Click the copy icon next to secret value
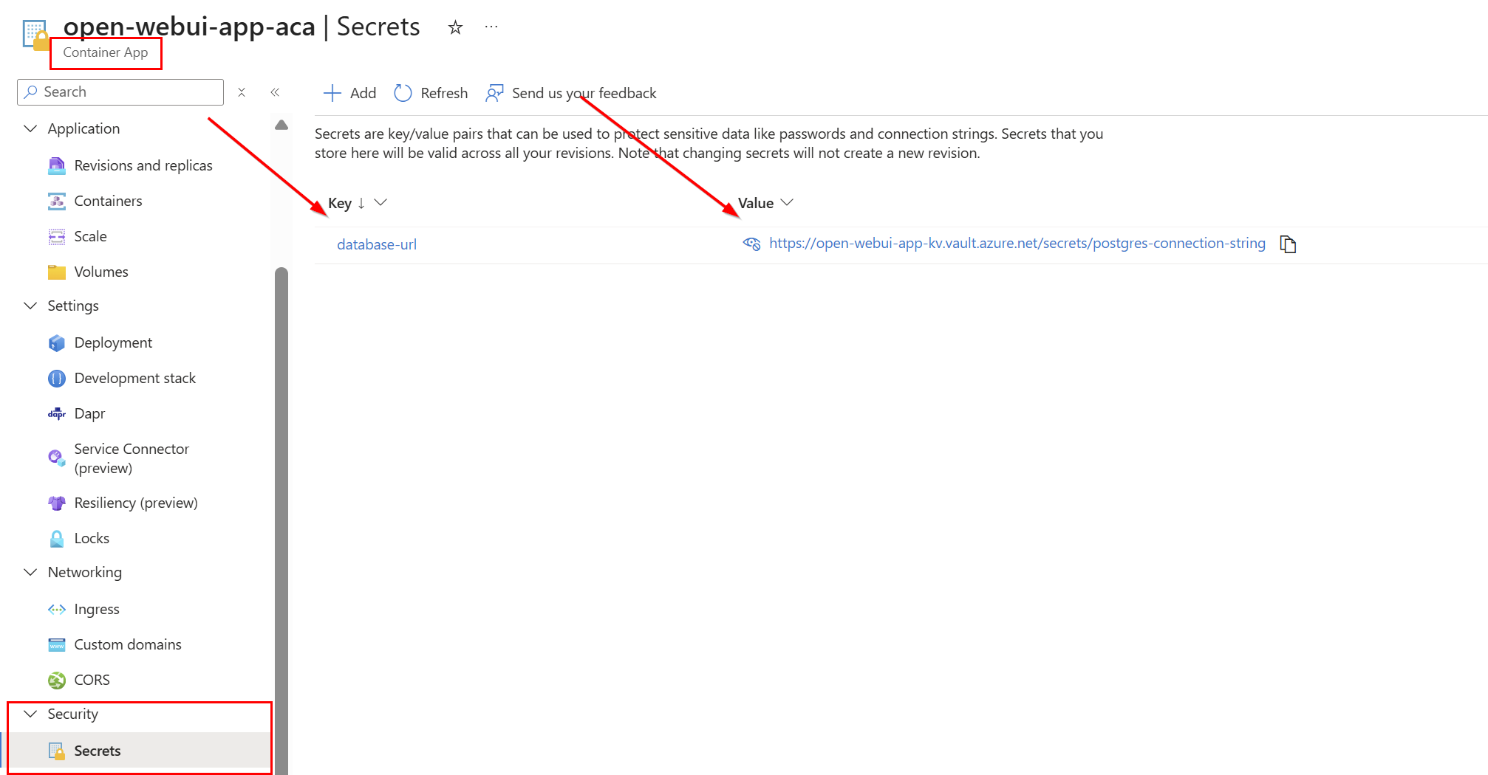The image size is (1488, 775). click(1288, 244)
